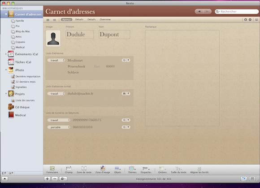Add a Zone d'image object
Viewport: 260px width, 188px height.
point(103,170)
